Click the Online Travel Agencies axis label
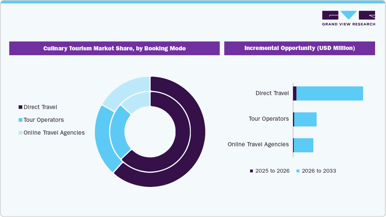Viewport: 386px width, 217px height. pos(258,144)
